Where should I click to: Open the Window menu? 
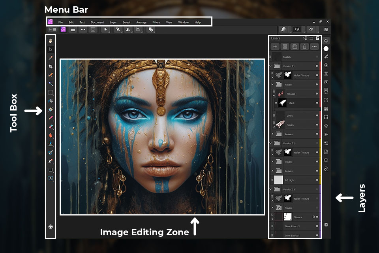click(x=184, y=22)
